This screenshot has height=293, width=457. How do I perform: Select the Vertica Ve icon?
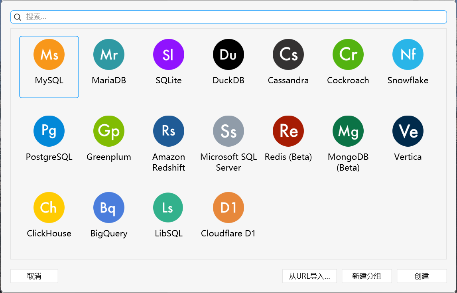[408, 131]
